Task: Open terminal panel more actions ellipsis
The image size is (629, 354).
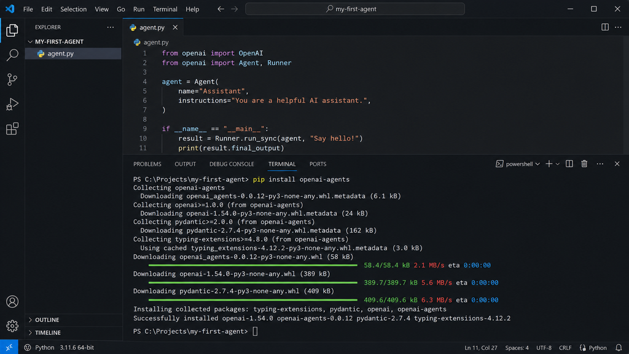Action: (600, 163)
